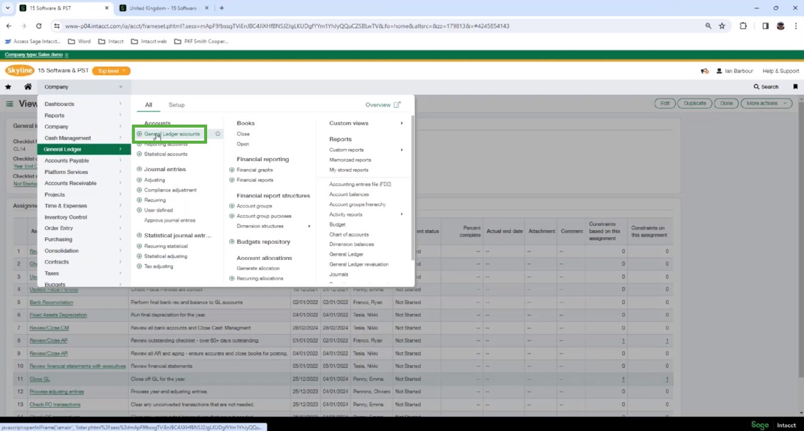Click the favorites star in the top toolbar
The height and width of the screenshot is (431, 804).
pos(8,86)
